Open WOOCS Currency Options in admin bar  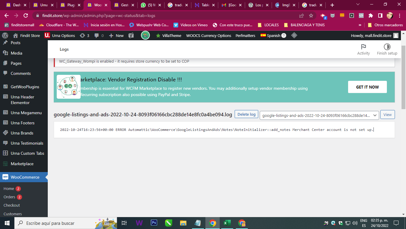209,35
